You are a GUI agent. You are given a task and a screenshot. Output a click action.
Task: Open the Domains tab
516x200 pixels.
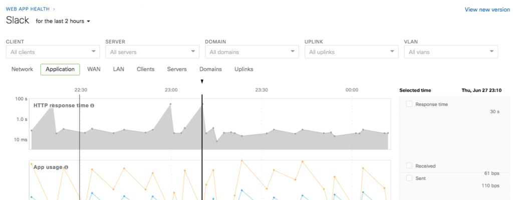[210, 69]
